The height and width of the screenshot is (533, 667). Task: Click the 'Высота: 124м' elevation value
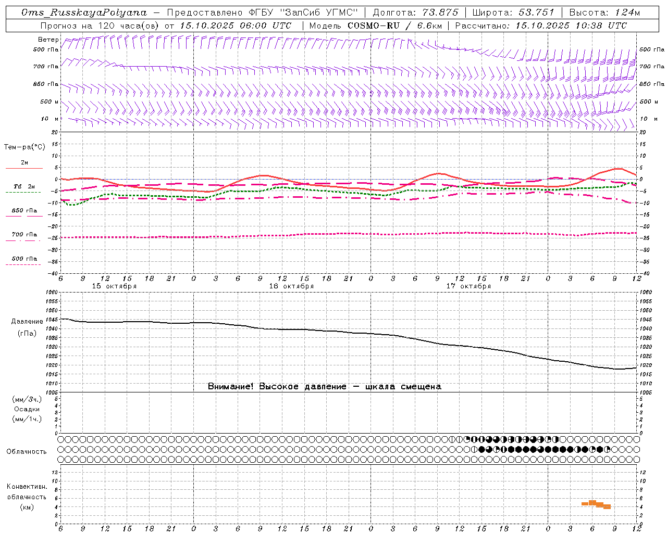[604, 12]
